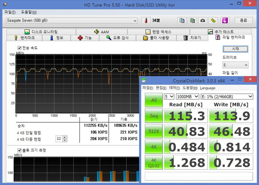Viewport: 259px width, 185px height.
Task: Open the Language menu in CrystalDiskMark
Action: [x=208, y=88]
